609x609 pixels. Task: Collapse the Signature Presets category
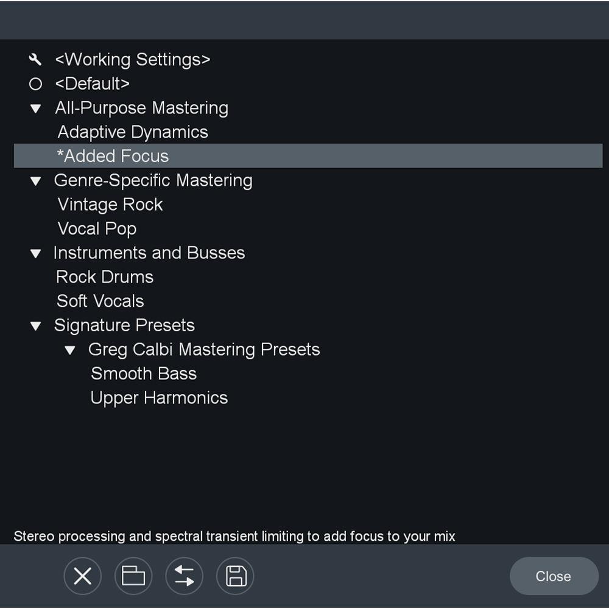[x=35, y=325]
